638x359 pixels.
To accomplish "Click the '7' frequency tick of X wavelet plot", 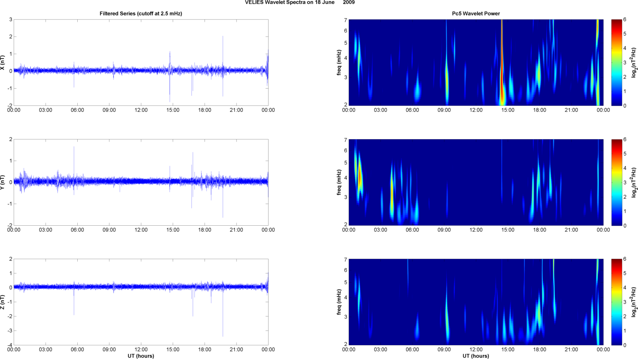I will coord(345,20).
